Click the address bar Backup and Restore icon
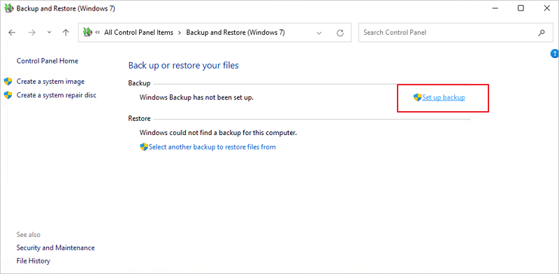The image size is (559, 274). pyautogui.click(x=87, y=32)
